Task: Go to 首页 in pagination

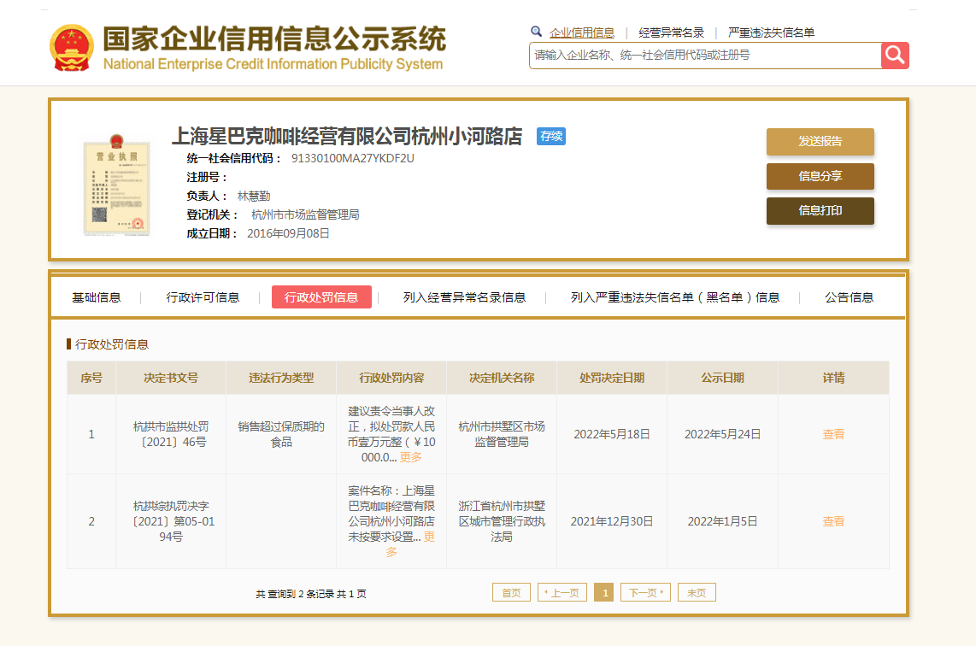Action: point(512,592)
